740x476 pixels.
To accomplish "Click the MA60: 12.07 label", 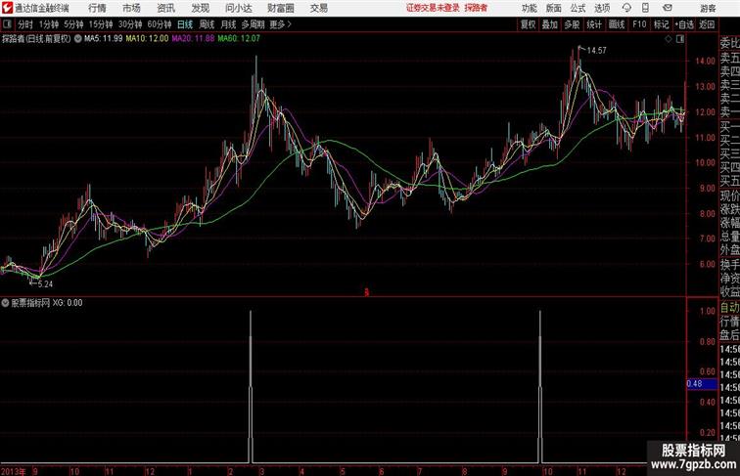I will [239, 39].
